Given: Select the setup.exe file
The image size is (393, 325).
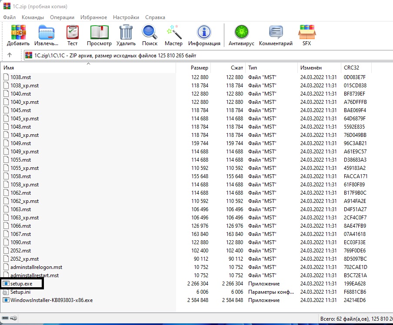Looking at the screenshot, I should click(x=22, y=284).
